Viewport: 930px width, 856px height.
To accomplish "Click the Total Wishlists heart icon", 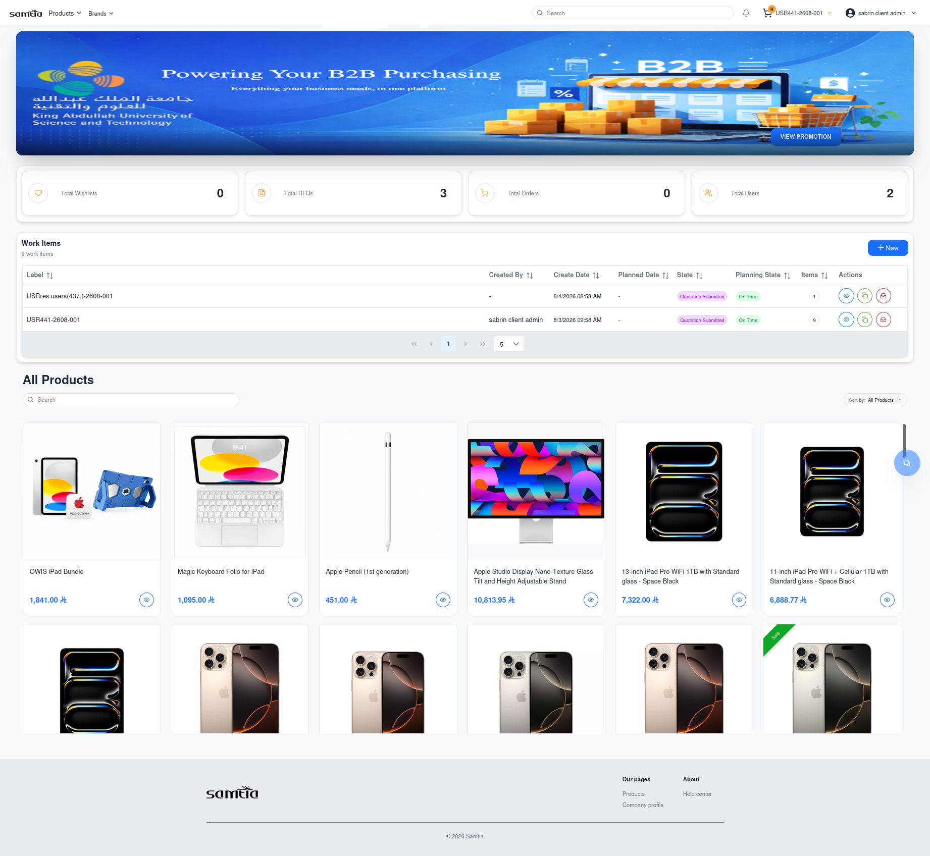I will [38, 193].
